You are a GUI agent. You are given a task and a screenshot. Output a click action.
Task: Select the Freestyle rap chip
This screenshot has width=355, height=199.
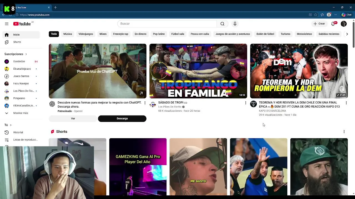[x=121, y=34]
